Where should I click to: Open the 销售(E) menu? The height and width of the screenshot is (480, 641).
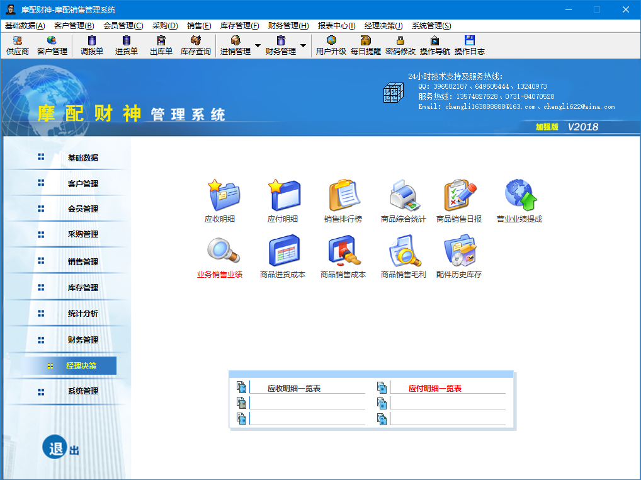point(199,26)
